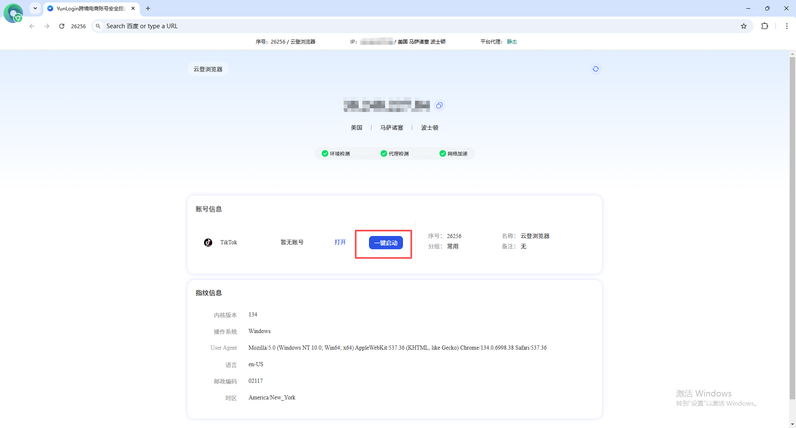Click the refresh sync icon above the profile
The image size is (796, 428).
point(596,68)
